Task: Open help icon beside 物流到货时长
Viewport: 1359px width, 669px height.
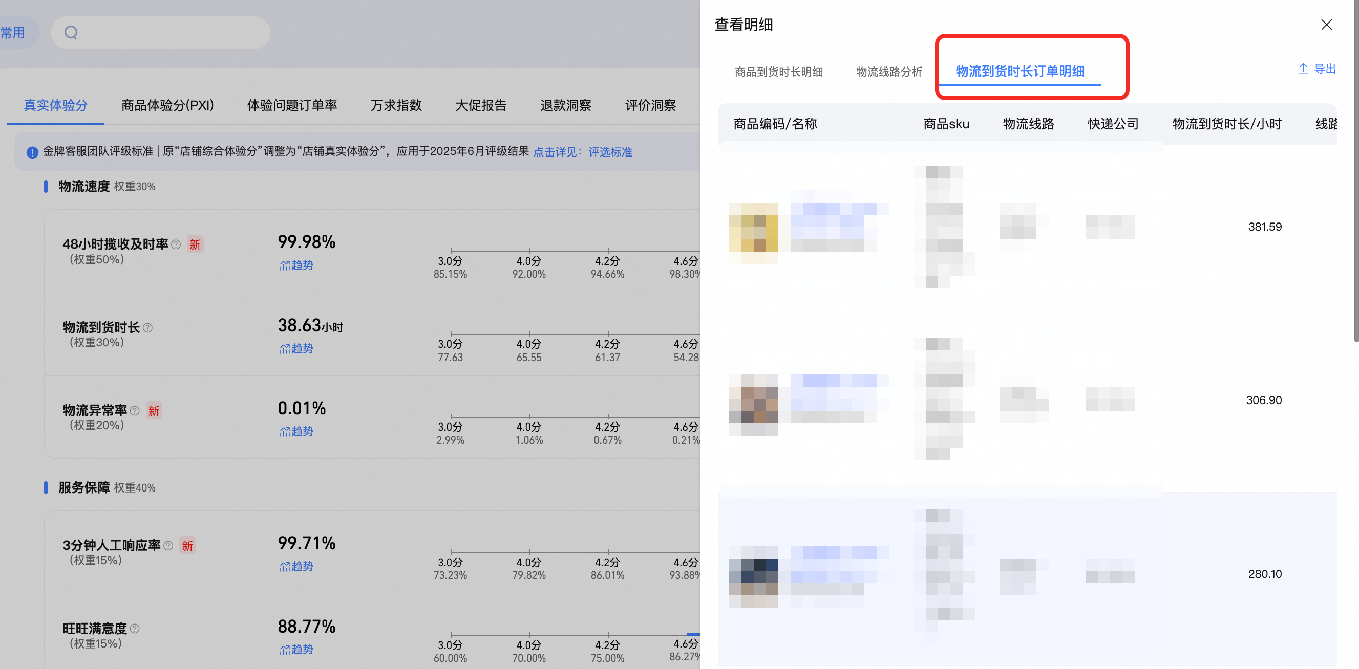Action: [x=147, y=328]
